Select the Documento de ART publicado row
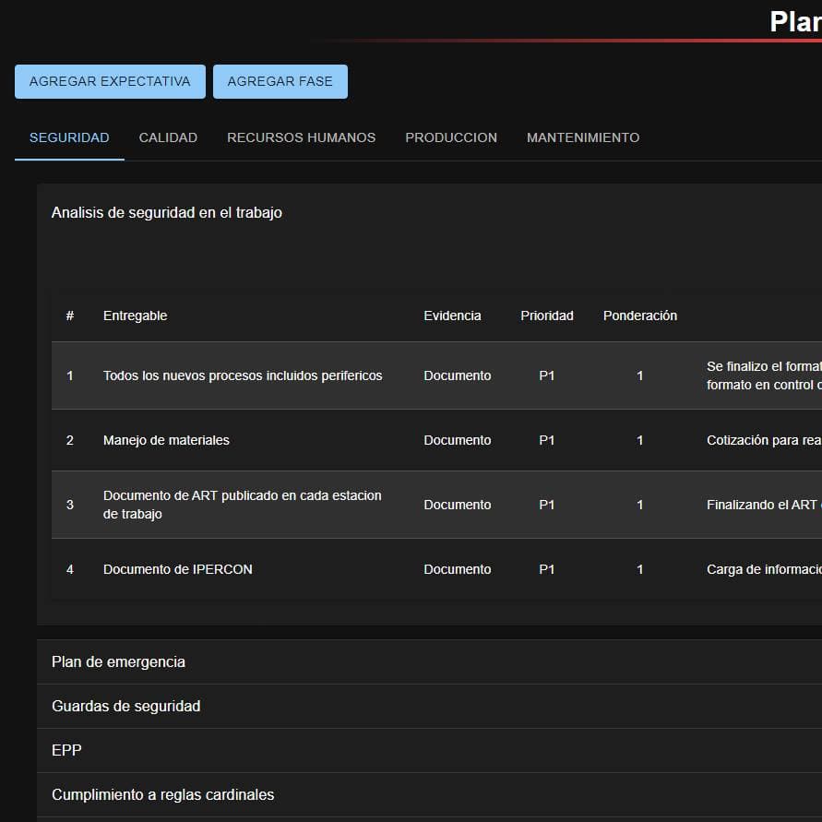 [x=242, y=505]
